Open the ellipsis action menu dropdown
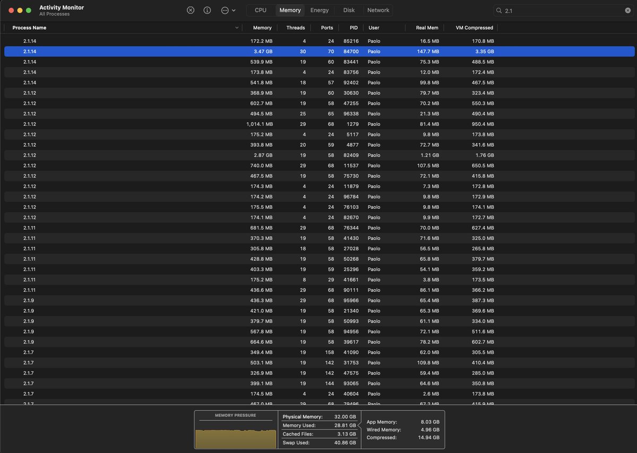This screenshot has height=453, width=637. [228, 10]
